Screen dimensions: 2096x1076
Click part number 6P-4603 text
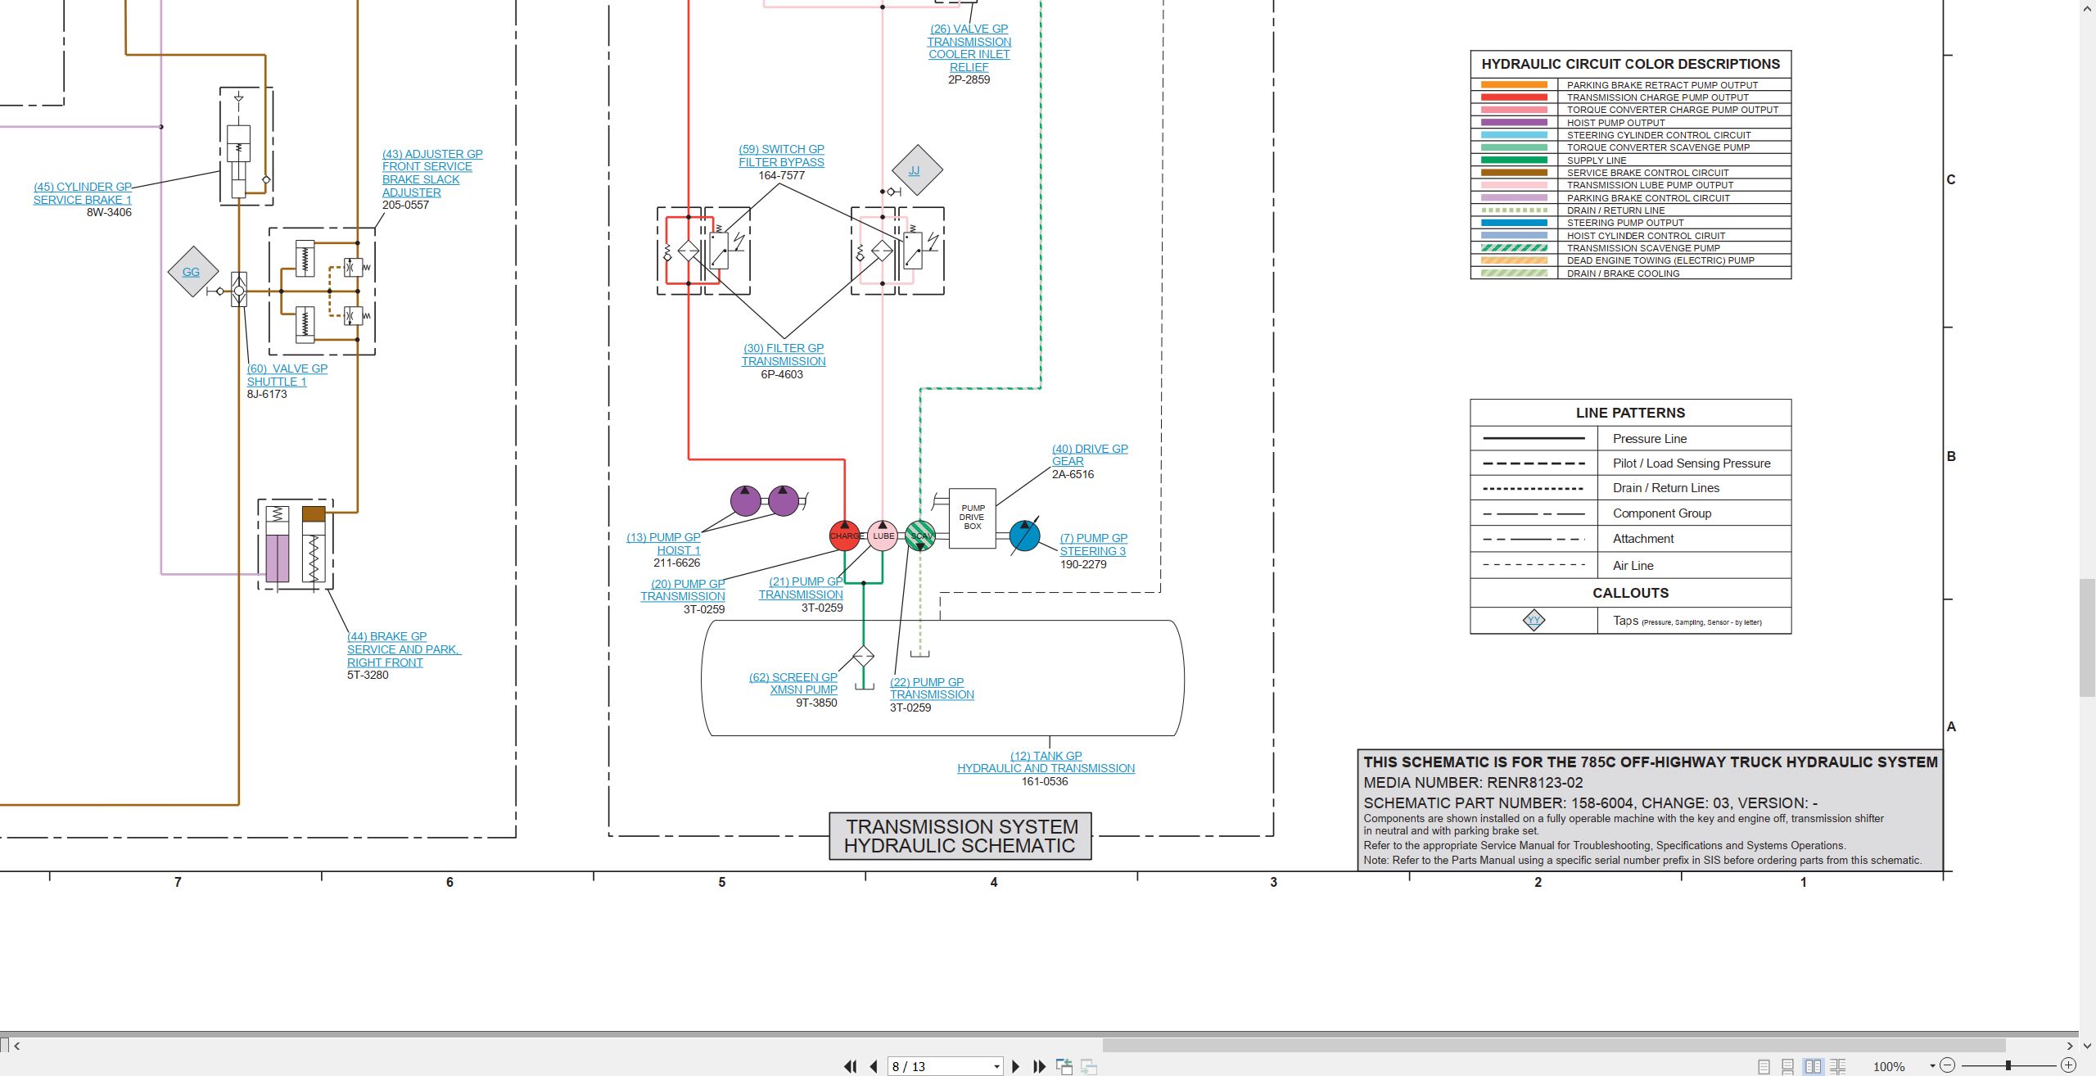[x=782, y=374]
